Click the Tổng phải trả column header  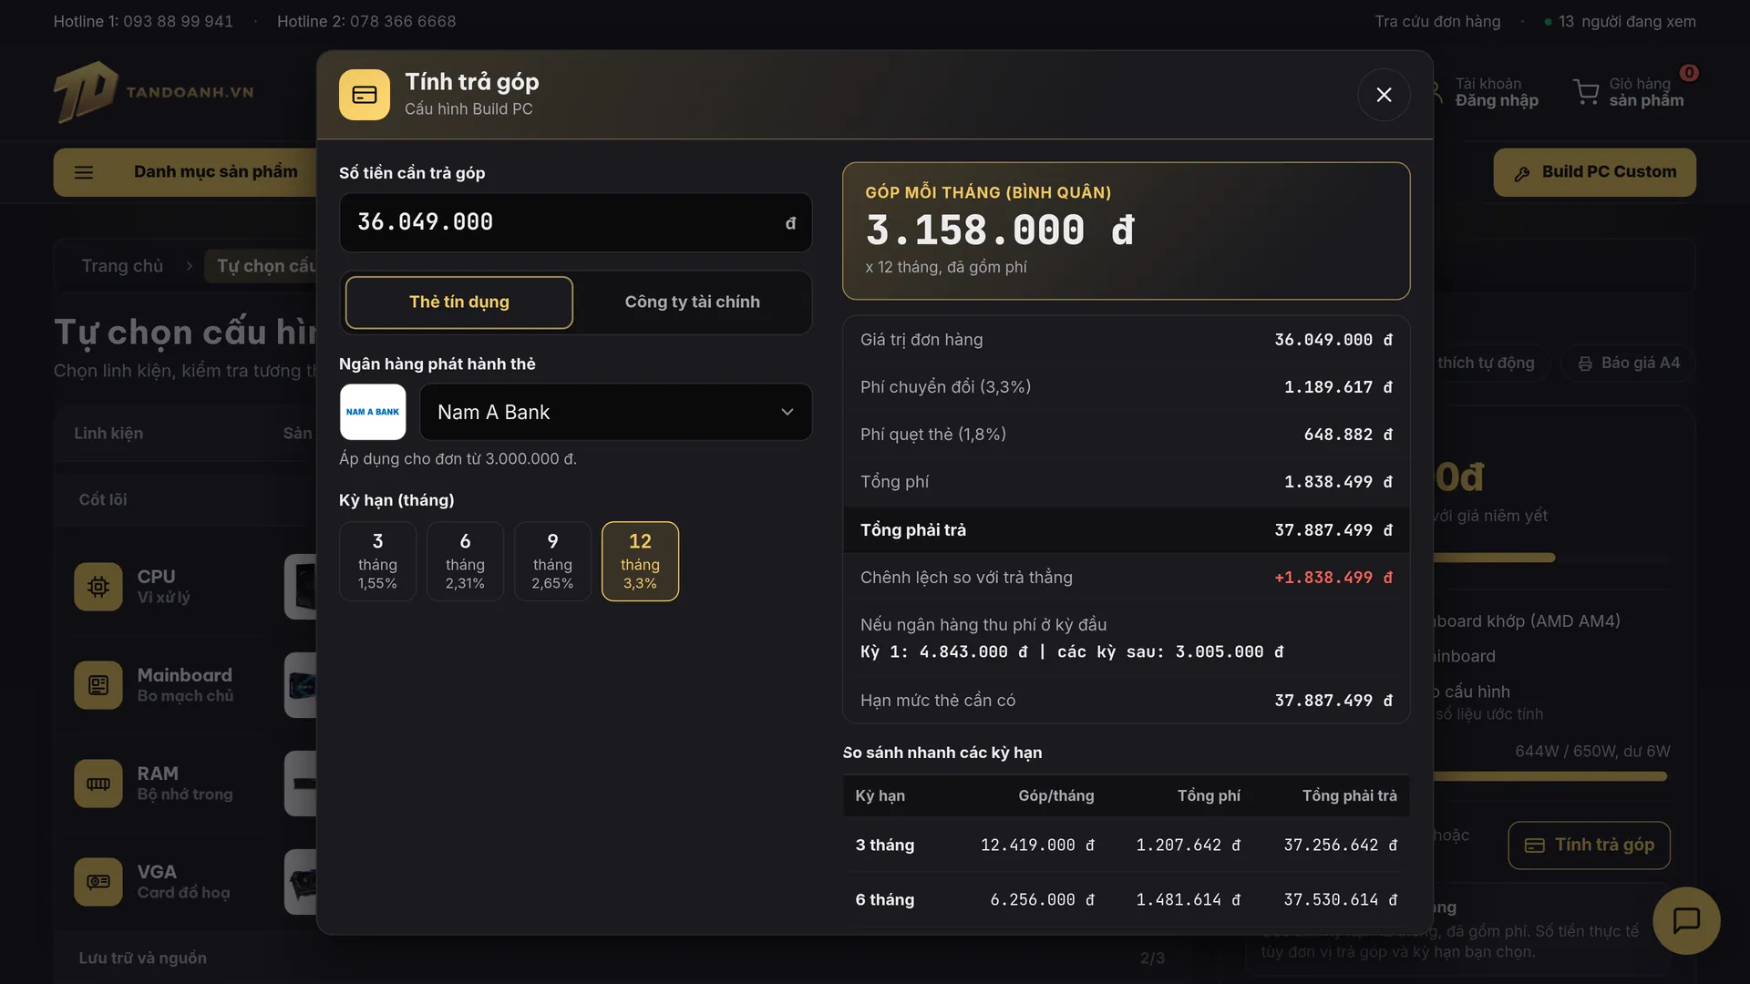[1349, 795]
